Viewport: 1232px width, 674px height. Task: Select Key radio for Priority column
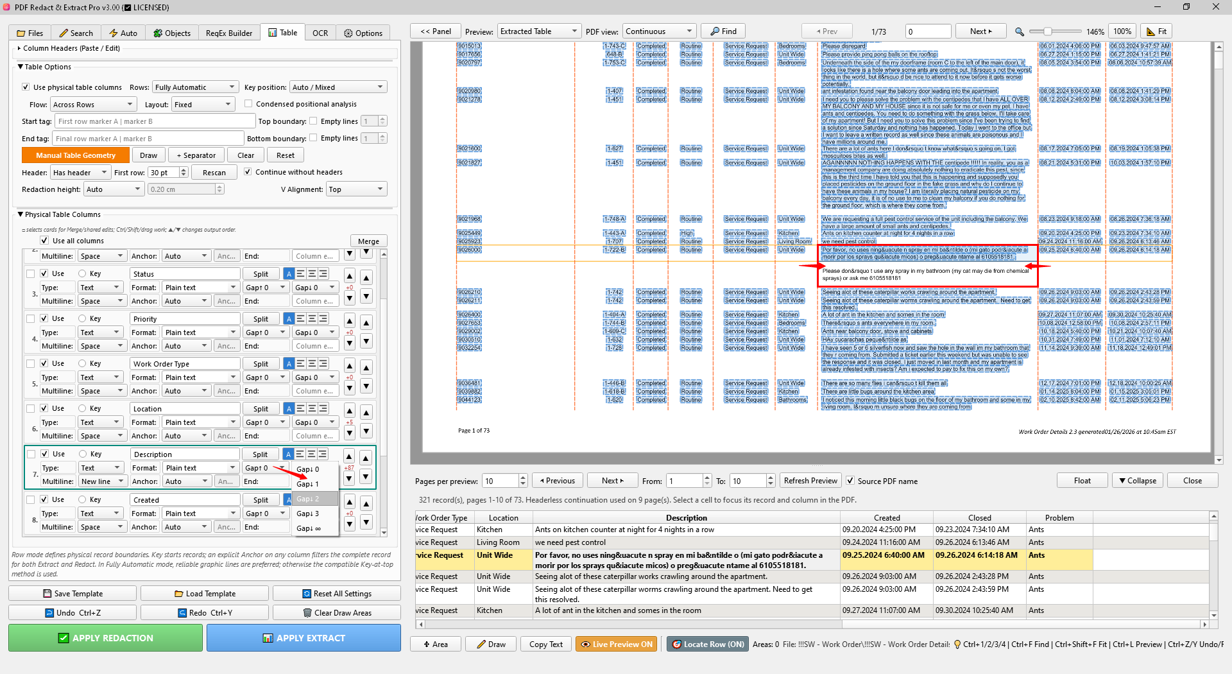(82, 318)
